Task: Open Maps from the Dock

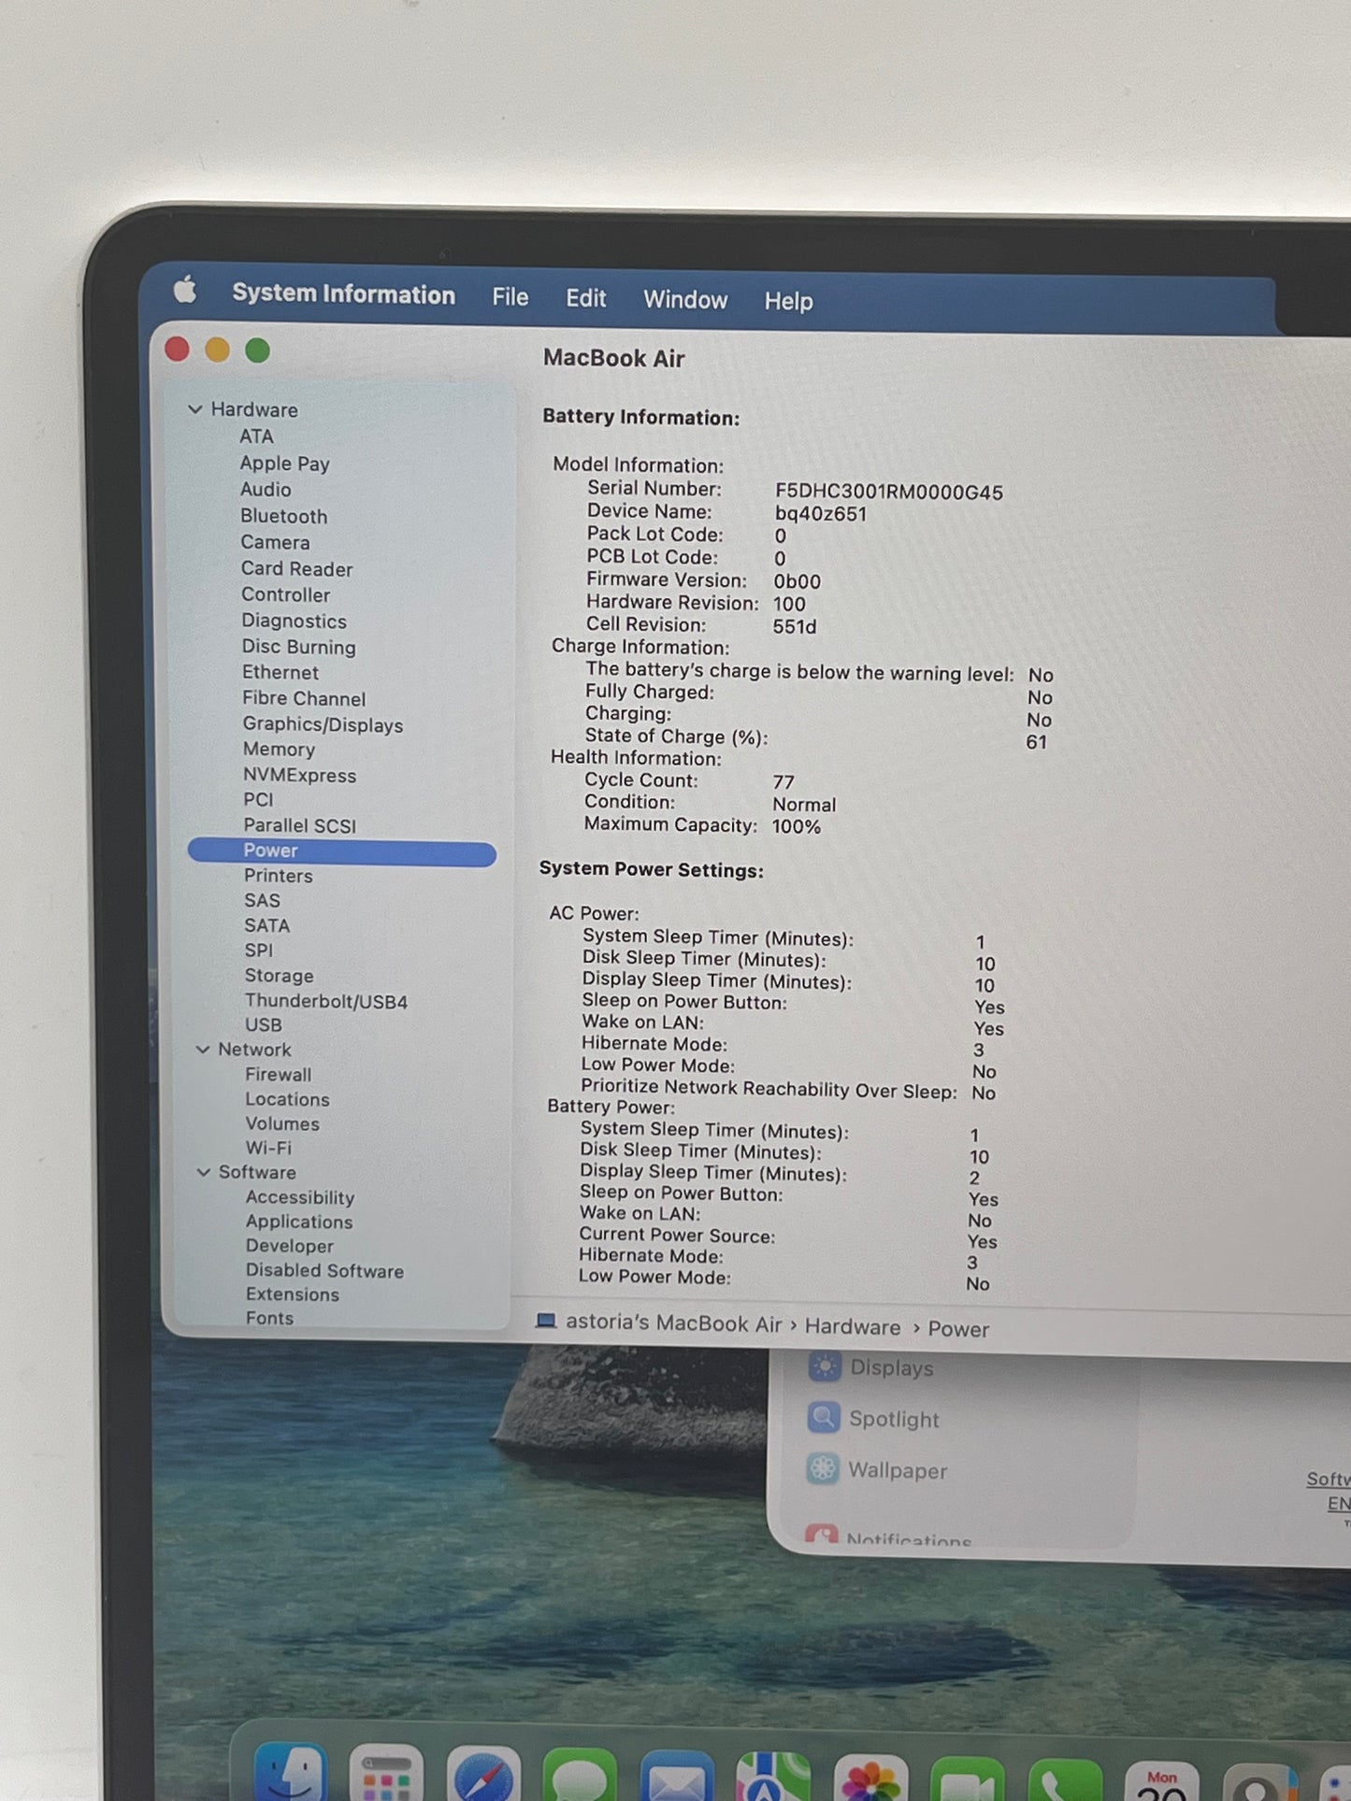Action: (773, 1777)
